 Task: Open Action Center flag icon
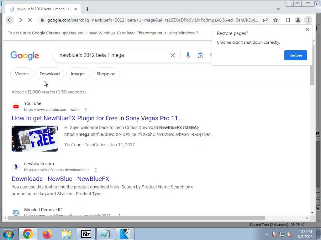point(274,234)
